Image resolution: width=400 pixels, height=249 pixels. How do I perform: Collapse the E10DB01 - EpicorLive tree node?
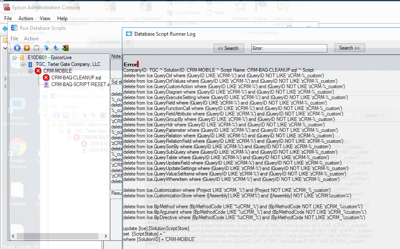pos(15,58)
